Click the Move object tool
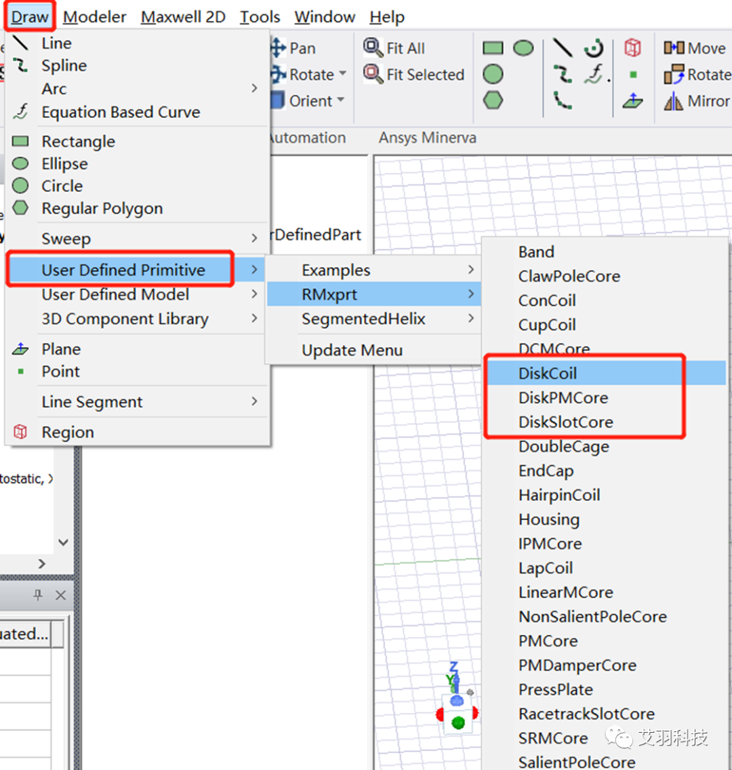The width and height of the screenshot is (732, 770). pyautogui.click(x=694, y=48)
